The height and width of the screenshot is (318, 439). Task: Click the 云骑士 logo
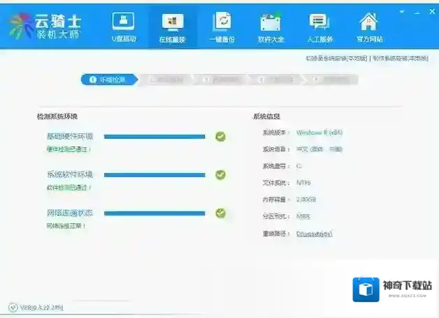[x=52, y=26]
